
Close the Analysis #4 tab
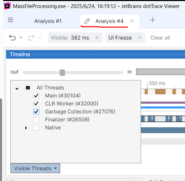[x=132, y=21]
